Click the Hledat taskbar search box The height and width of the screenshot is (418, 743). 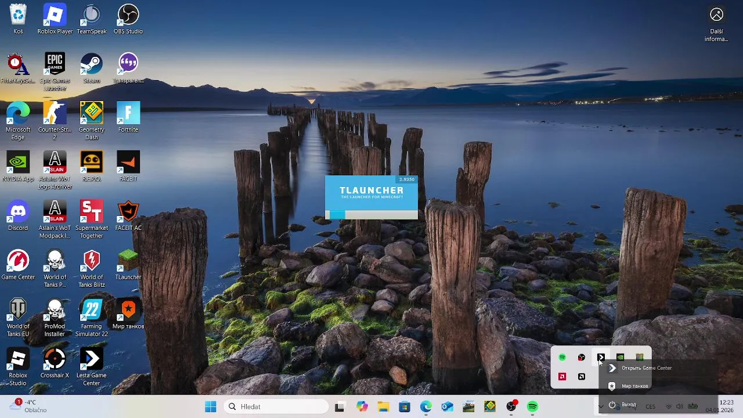tap(276, 407)
